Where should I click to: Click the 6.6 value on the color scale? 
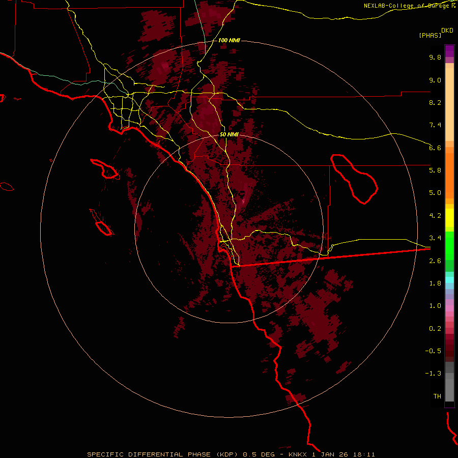[435, 148]
